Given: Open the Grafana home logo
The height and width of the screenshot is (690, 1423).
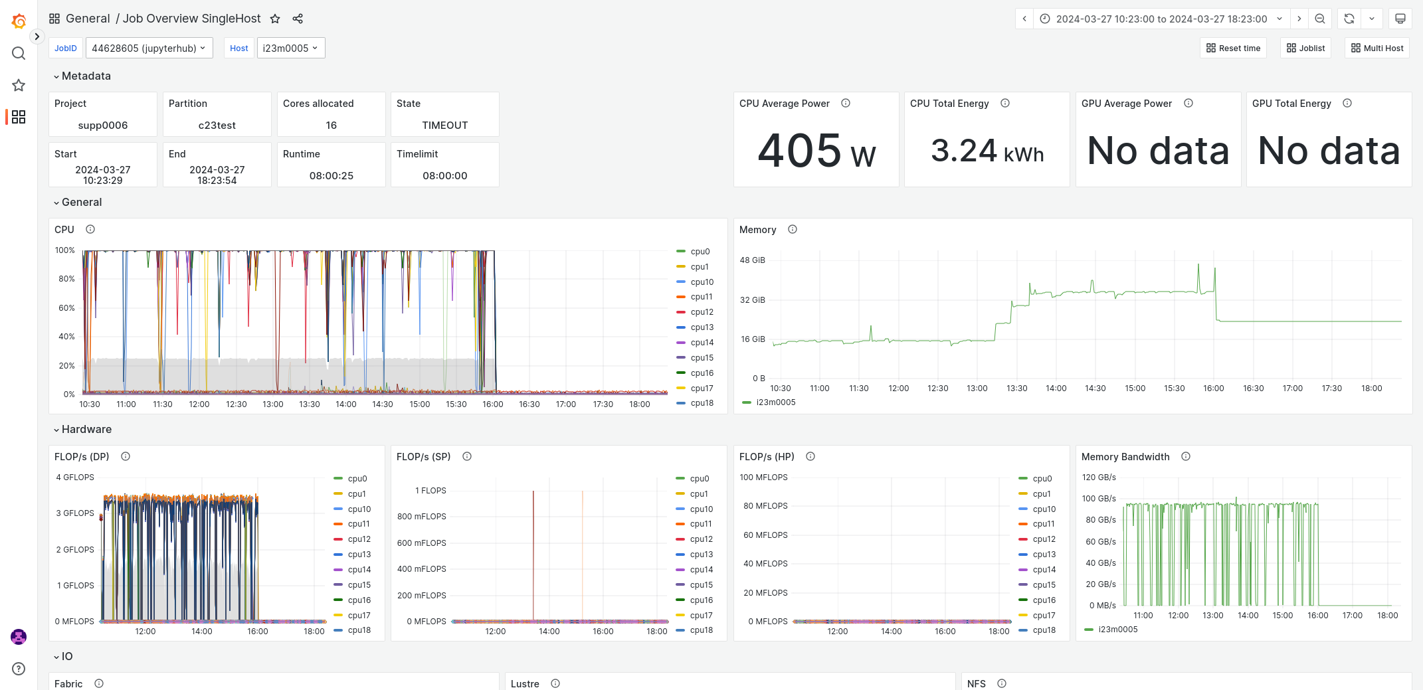Looking at the screenshot, I should (x=19, y=21).
